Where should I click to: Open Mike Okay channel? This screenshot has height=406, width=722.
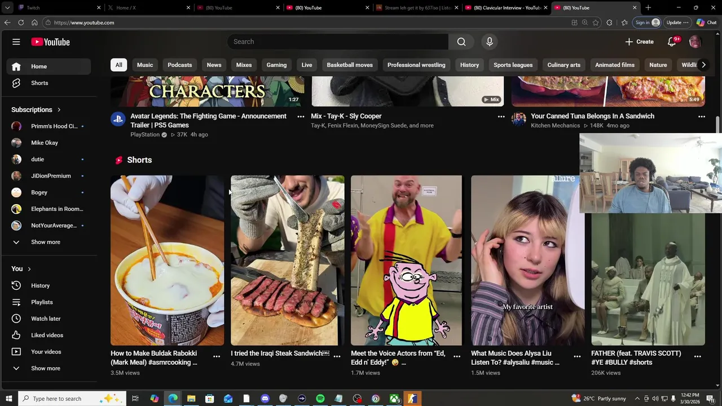tap(49, 143)
